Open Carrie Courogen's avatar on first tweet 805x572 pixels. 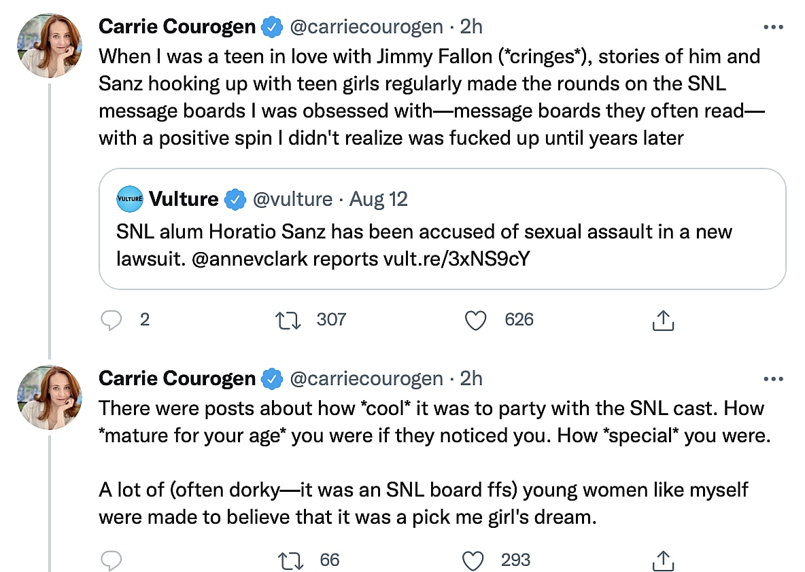tap(49, 46)
